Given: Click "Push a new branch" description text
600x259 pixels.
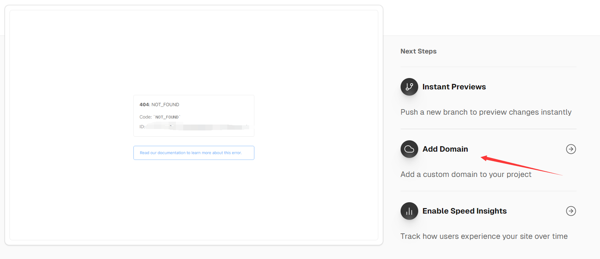Looking at the screenshot, I should tap(486, 112).
